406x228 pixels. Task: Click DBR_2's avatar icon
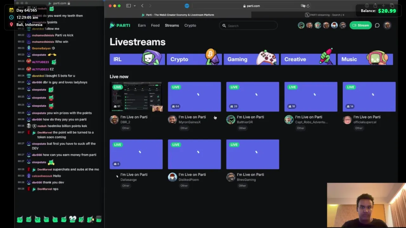click(114, 120)
